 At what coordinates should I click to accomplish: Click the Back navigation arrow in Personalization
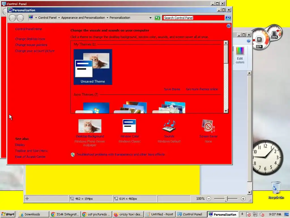(x=12, y=18)
